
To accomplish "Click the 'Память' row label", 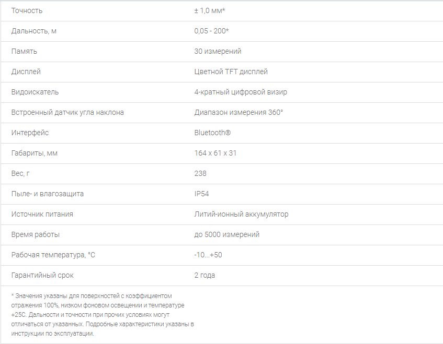I will (24, 51).
